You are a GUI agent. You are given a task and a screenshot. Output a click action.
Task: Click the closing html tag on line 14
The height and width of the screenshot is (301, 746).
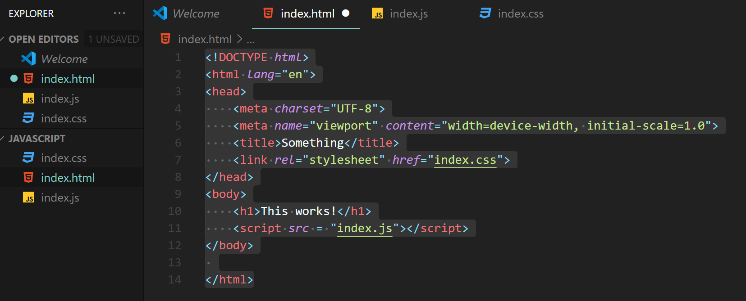pos(229,279)
